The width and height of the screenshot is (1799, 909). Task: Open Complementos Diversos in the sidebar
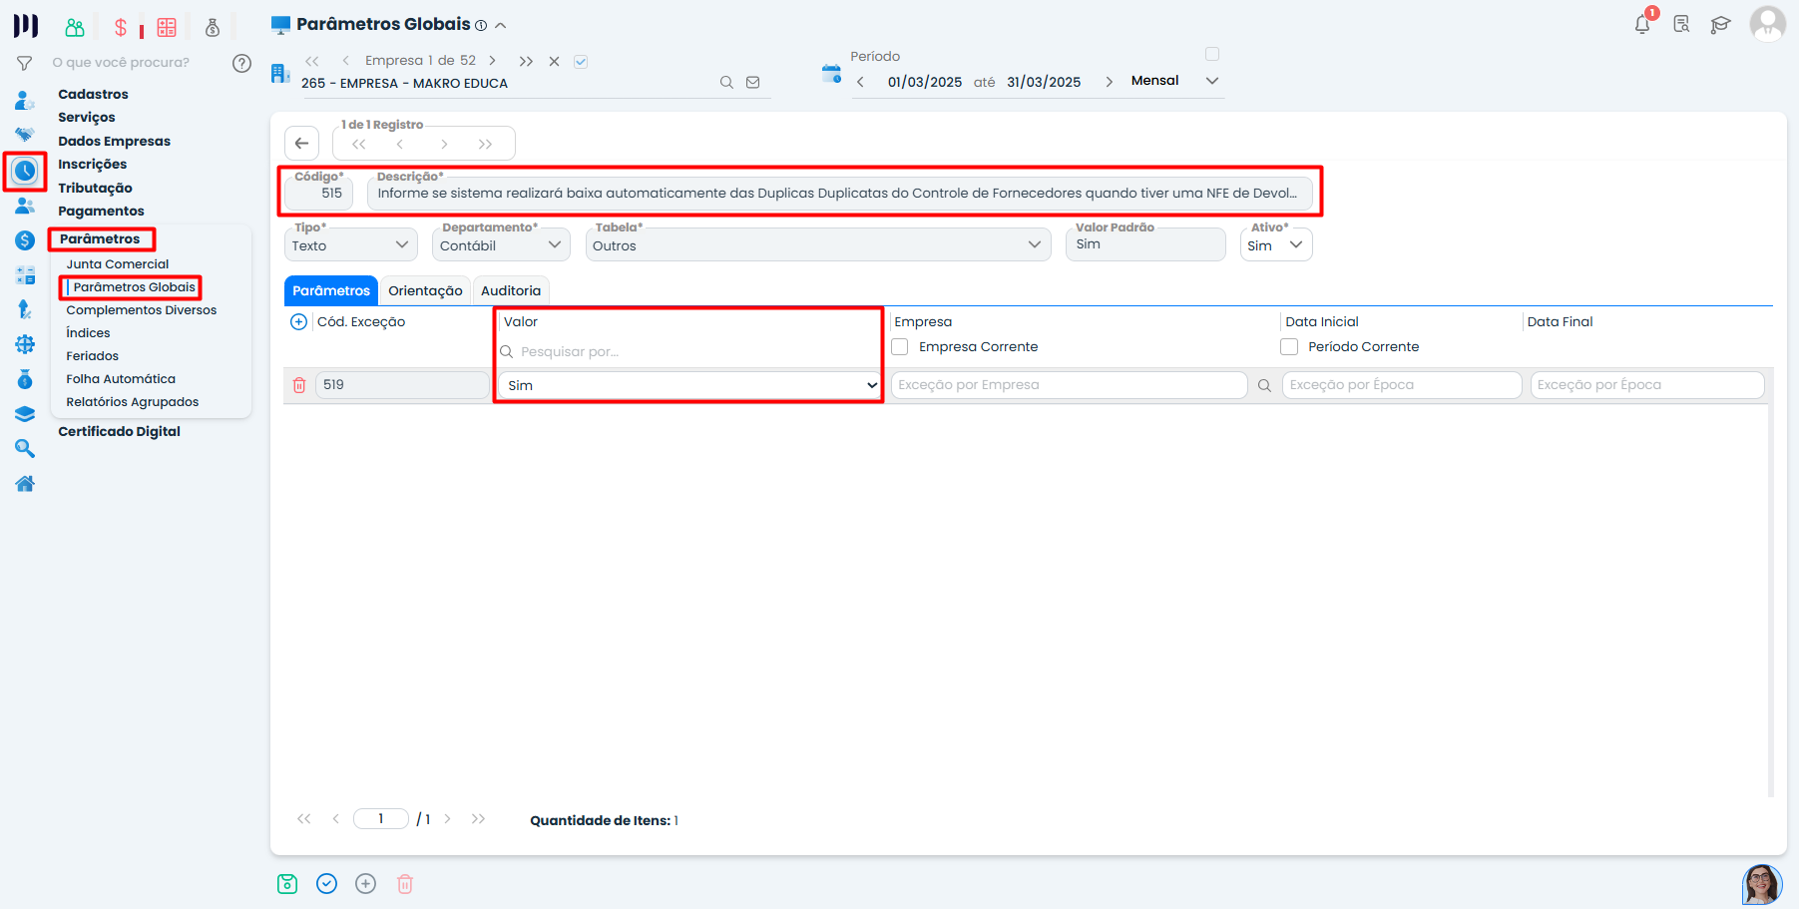142,310
